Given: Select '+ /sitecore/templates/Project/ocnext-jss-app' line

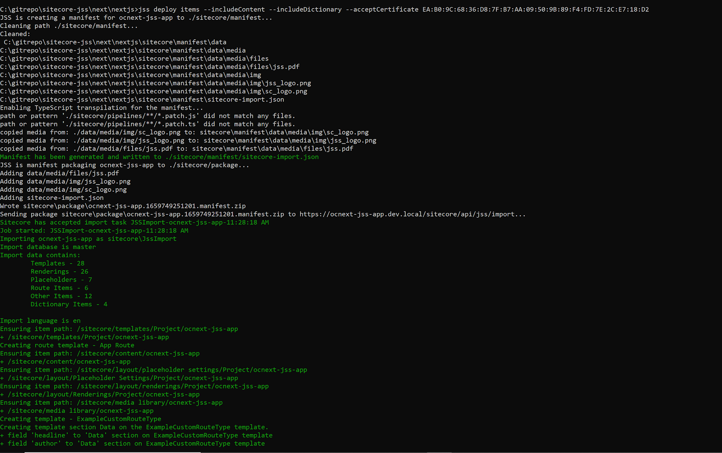Looking at the screenshot, I should pos(84,337).
